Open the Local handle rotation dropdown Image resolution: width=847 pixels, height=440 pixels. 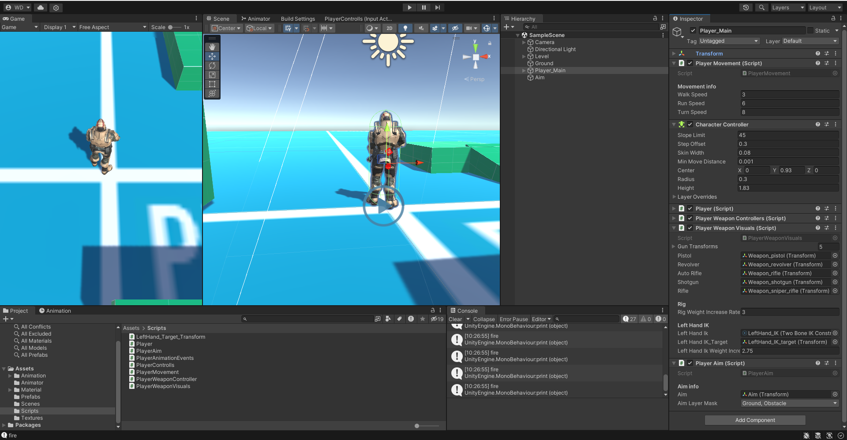(259, 28)
